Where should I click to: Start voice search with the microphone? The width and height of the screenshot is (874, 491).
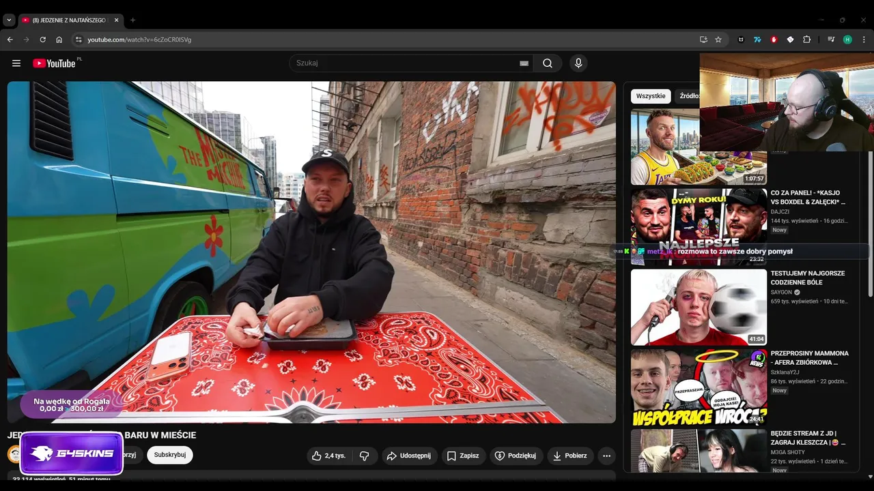[x=578, y=63]
